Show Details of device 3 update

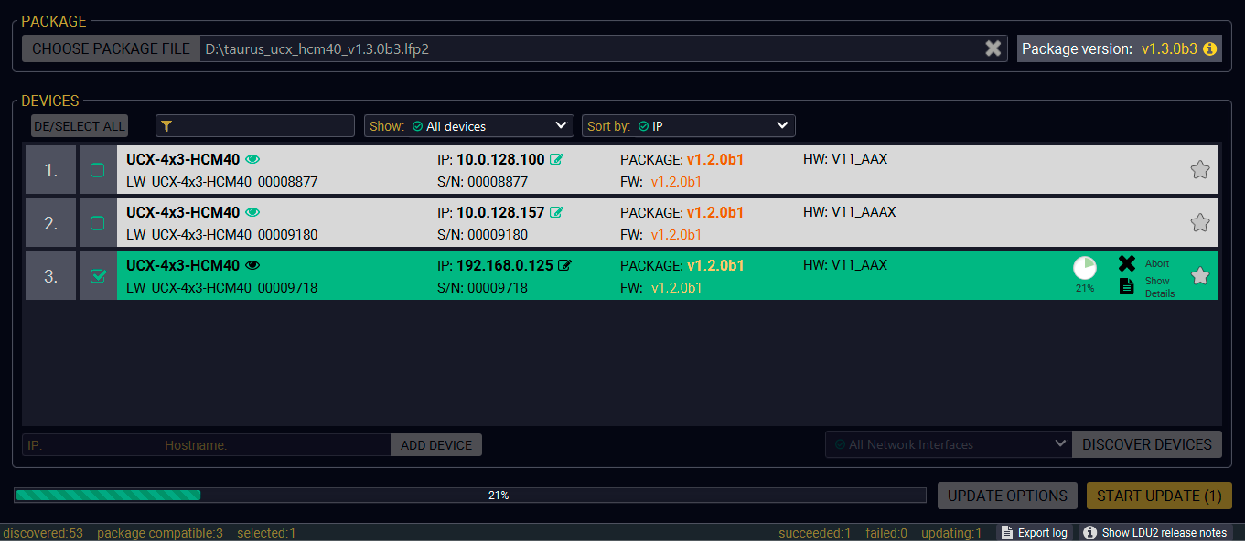(1127, 287)
